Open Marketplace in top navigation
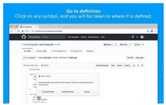Screen dimensions: 166x105 (94, 37)
